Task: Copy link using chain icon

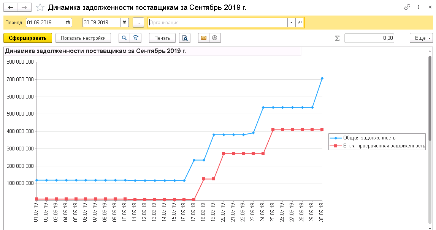Action: click(407, 7)
